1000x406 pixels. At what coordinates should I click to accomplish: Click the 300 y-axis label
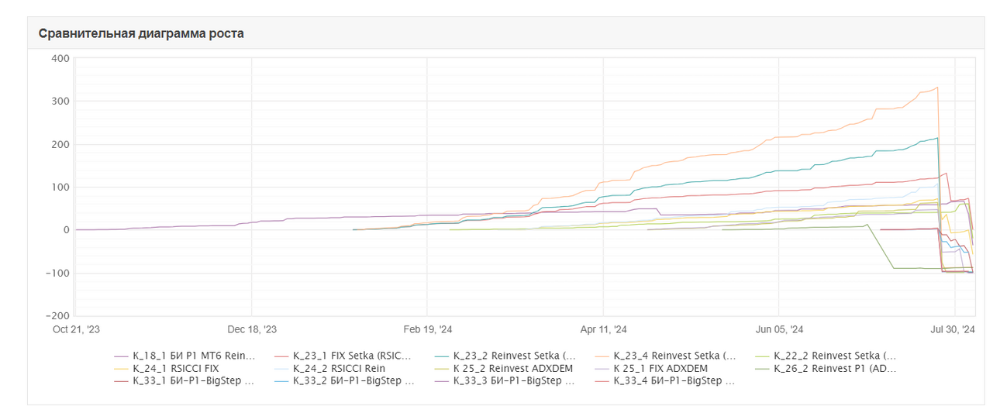click(61, 101)
